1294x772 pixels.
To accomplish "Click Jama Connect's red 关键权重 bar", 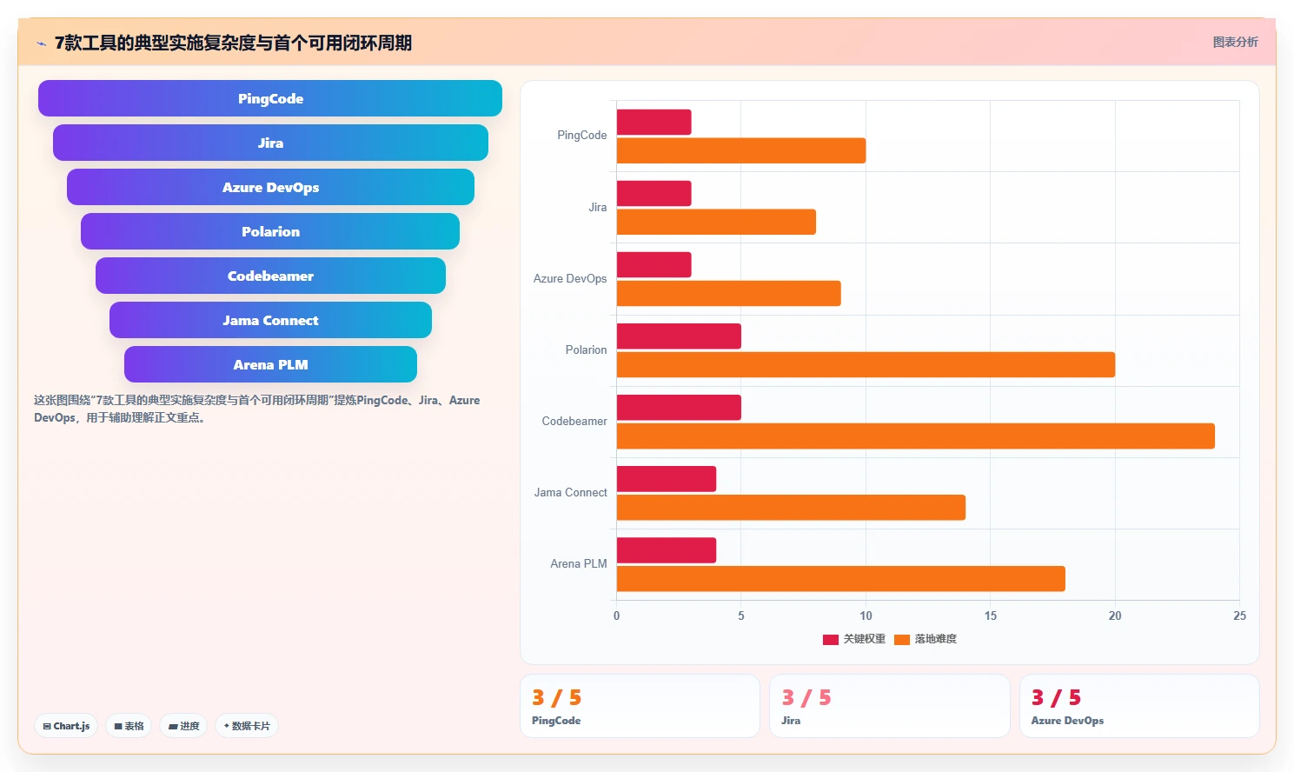I will pyautogui.click(x=667, y=478).
